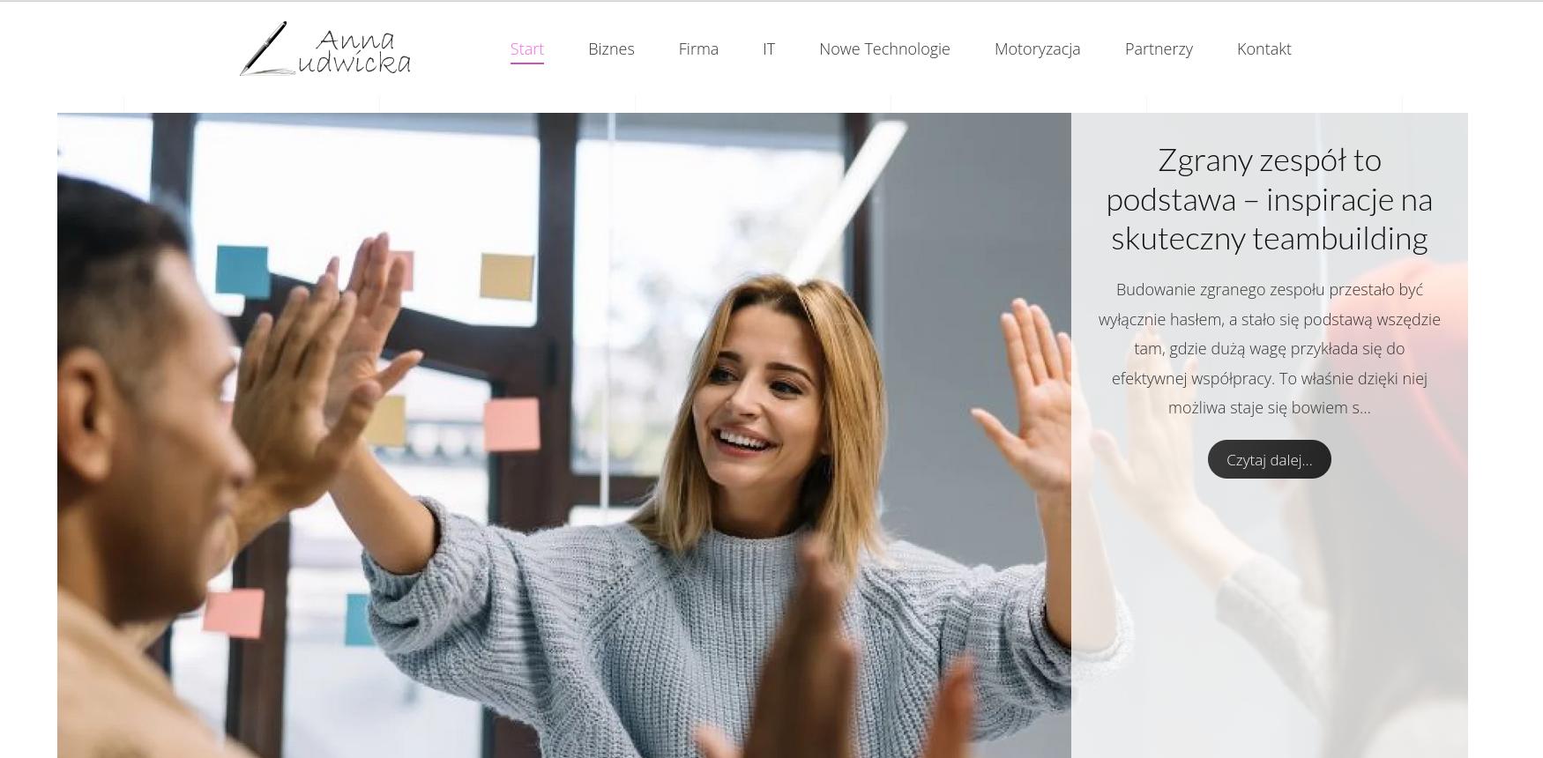Image resolution: width=1543 pixels, height=758 pixels.
Task: Click the Czytaj dalej... button
Action: [x=1269, y=459]
